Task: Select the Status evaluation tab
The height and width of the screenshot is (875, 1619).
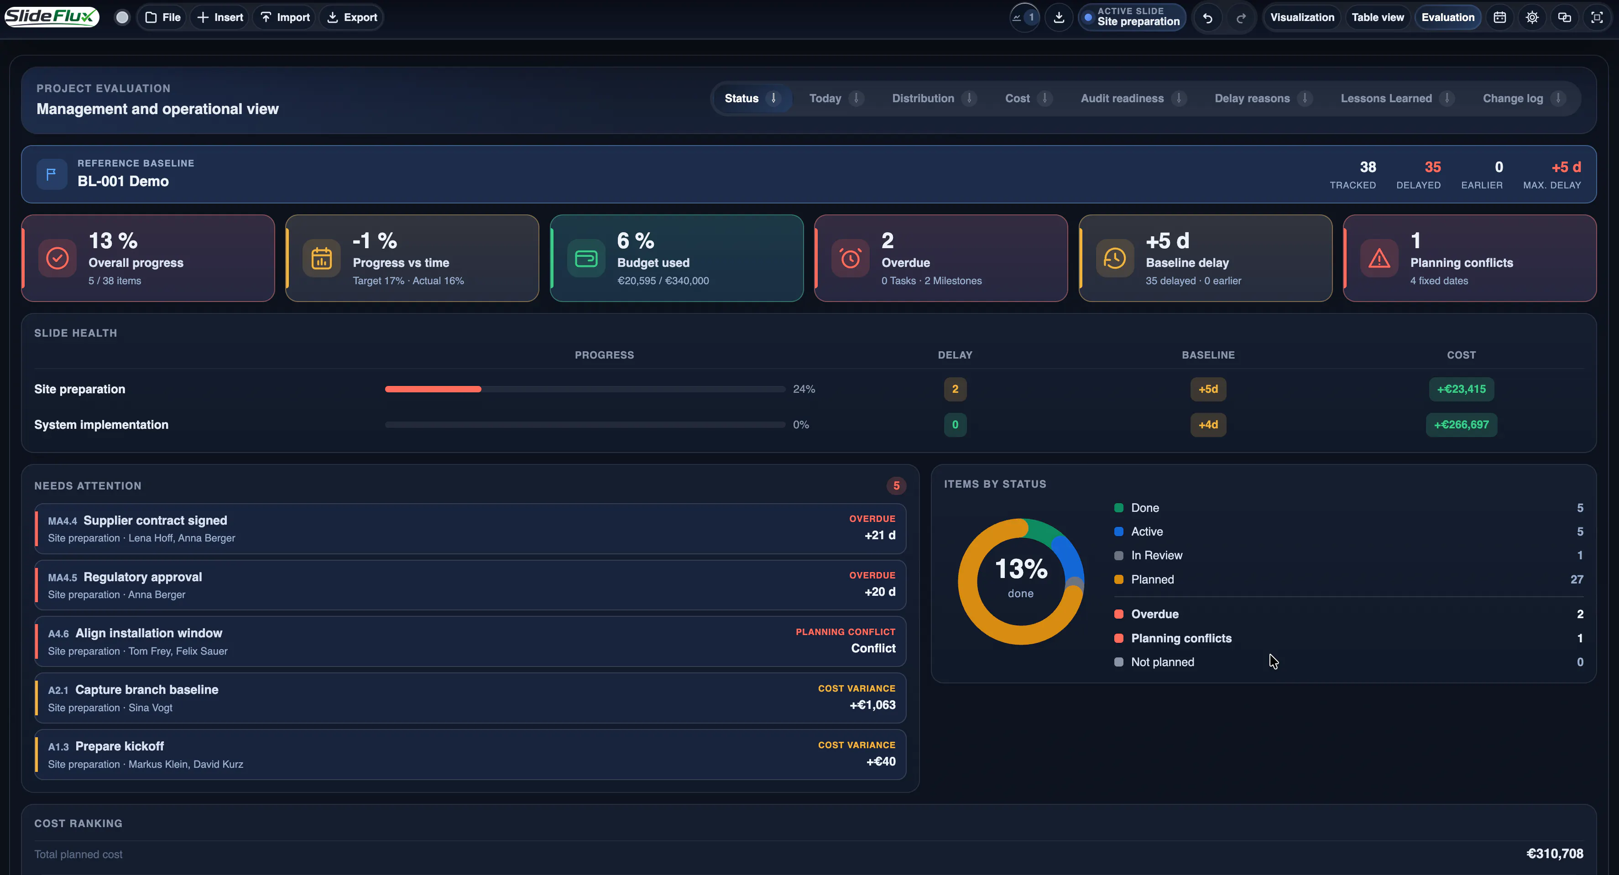Action: (752, 98)
